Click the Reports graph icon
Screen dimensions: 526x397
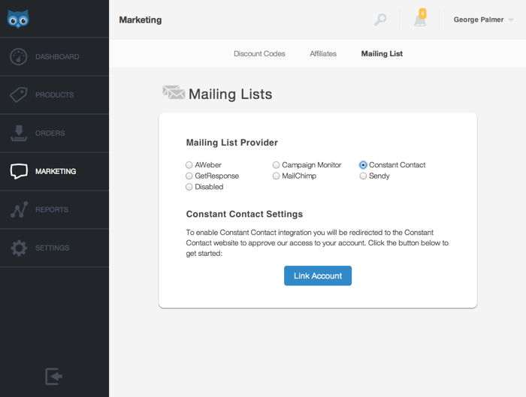point(19,209)
